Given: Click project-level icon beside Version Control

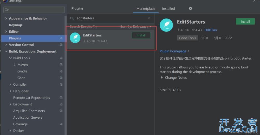Looking at the screenshot, I should [61, 45].
